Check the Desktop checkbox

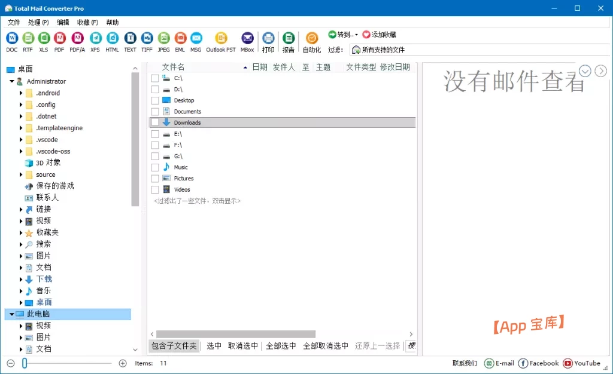click(155, 100)
